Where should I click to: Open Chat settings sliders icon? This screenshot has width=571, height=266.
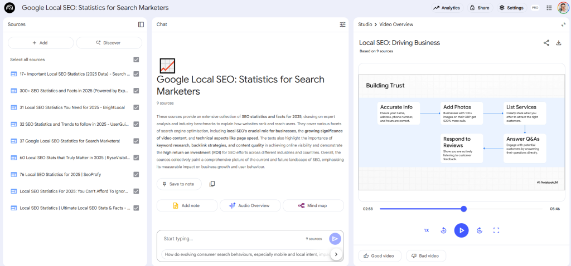pos(342,24)
